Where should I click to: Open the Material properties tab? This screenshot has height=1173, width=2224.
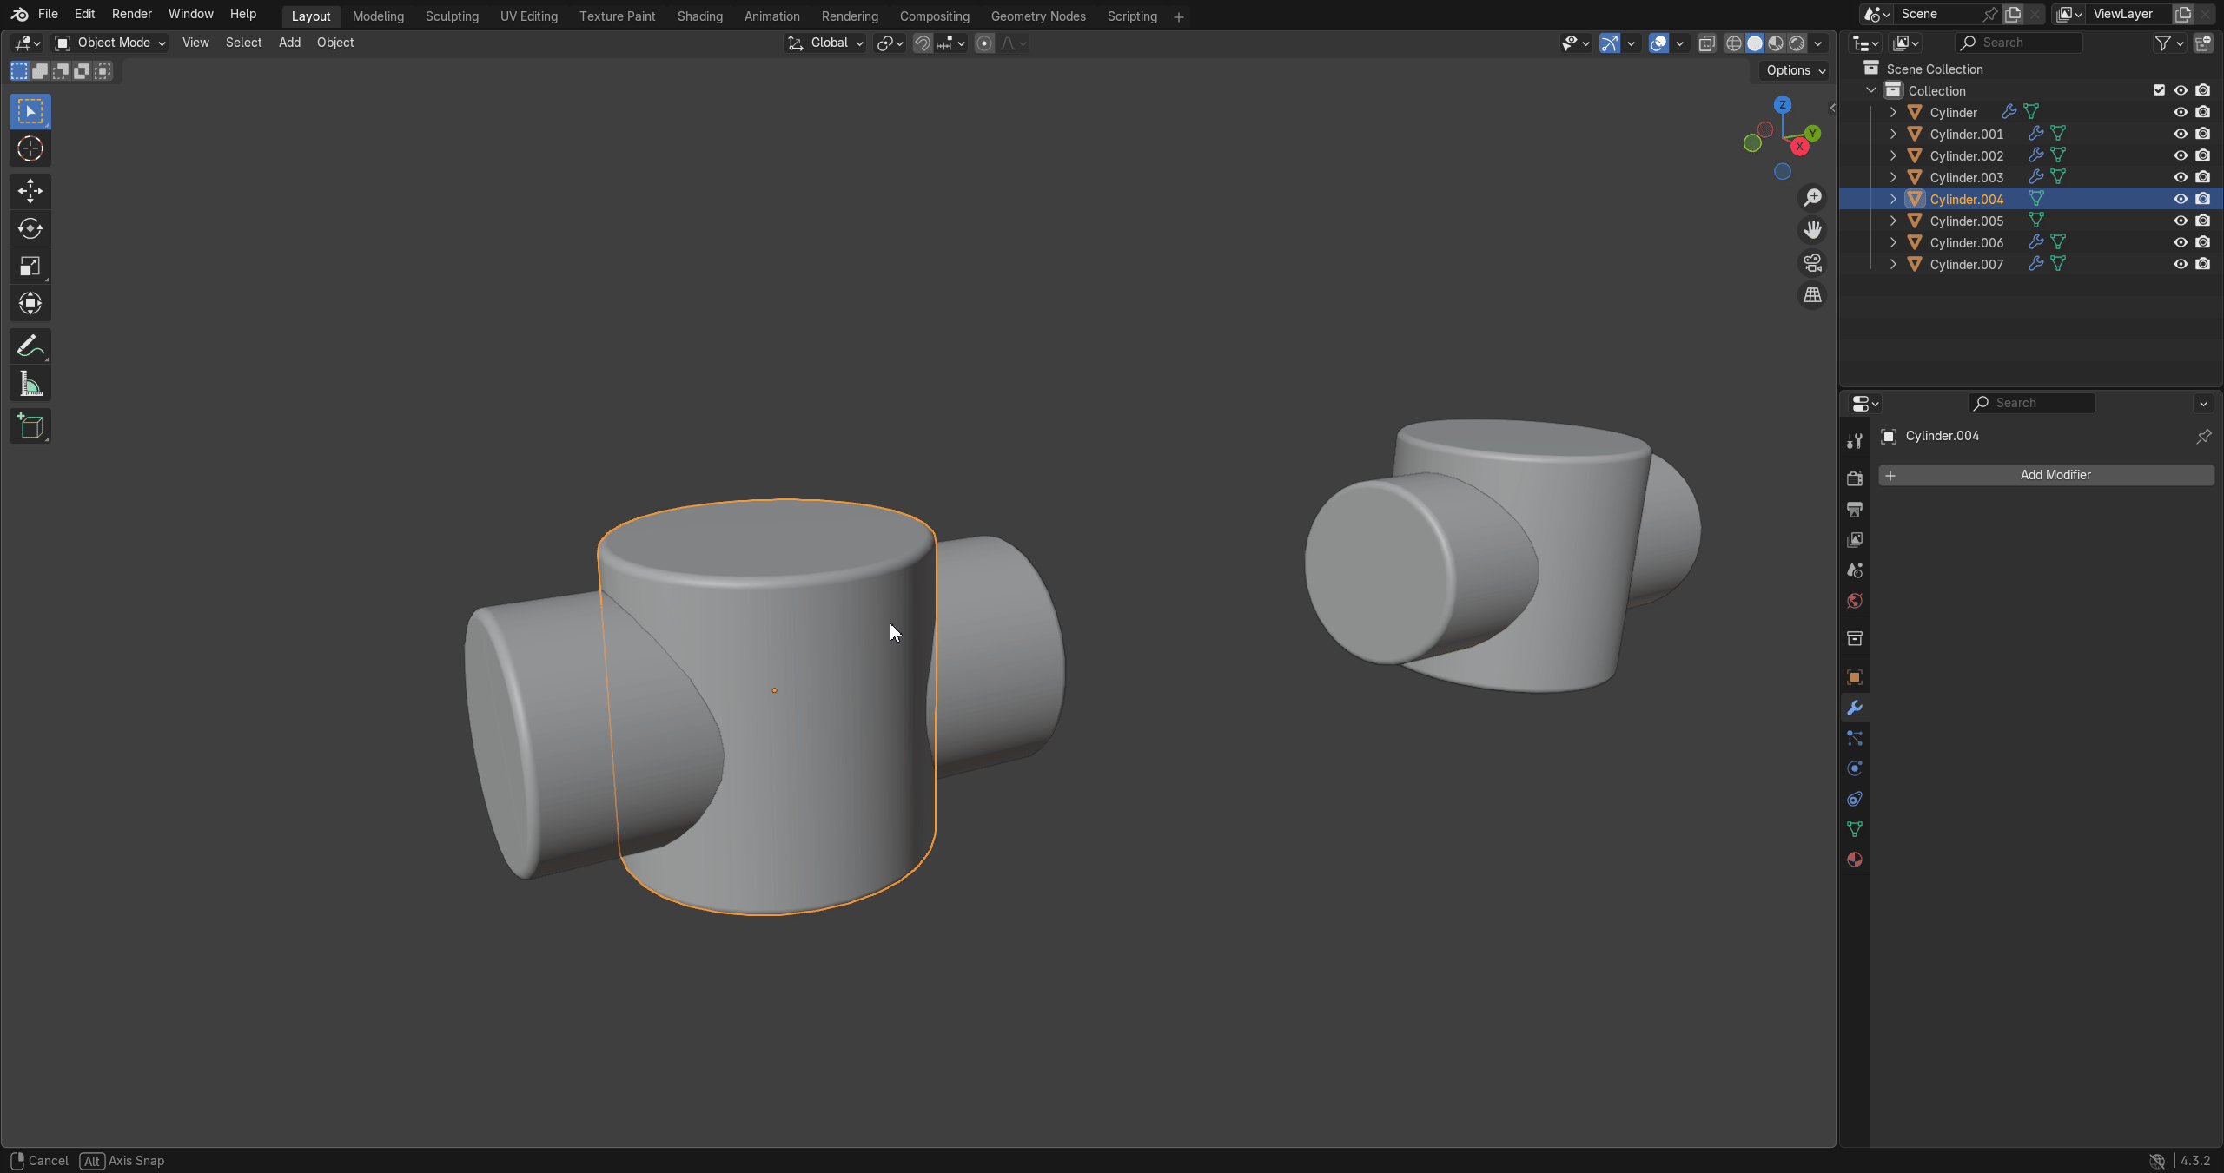coord(1855,860)
